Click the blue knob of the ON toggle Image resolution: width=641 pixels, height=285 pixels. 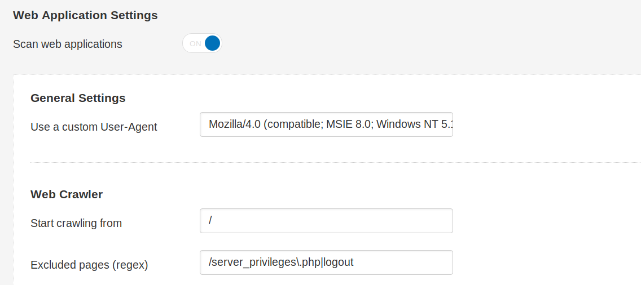pyautogui.click(x=213, y=43)
